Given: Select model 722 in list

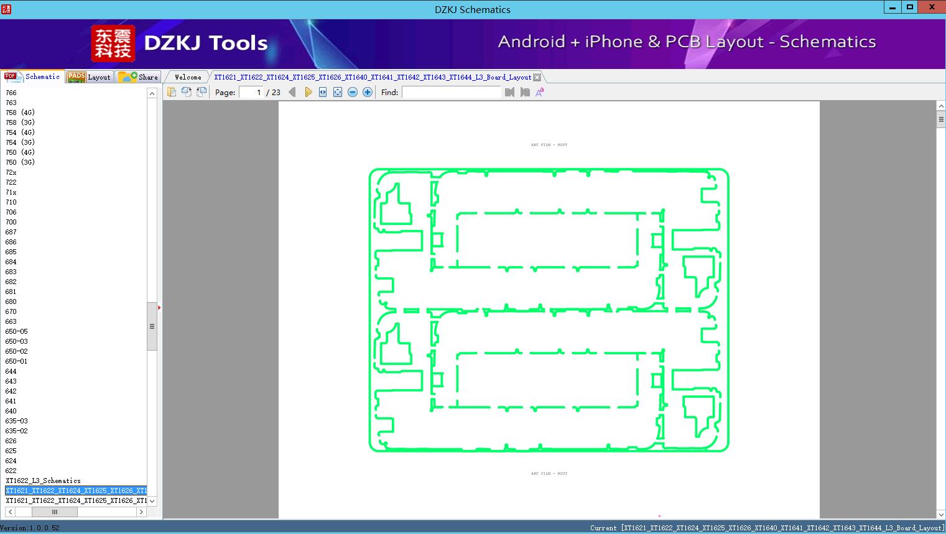Looking at the screenshot, I should point(11,182).
